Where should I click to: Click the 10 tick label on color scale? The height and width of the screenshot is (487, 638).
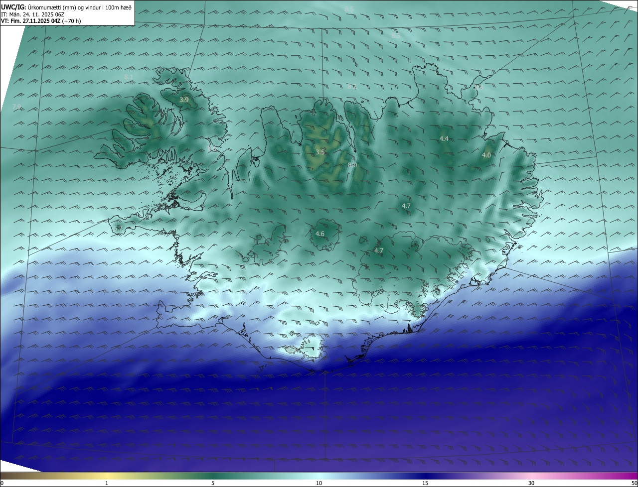pos(319,483)
